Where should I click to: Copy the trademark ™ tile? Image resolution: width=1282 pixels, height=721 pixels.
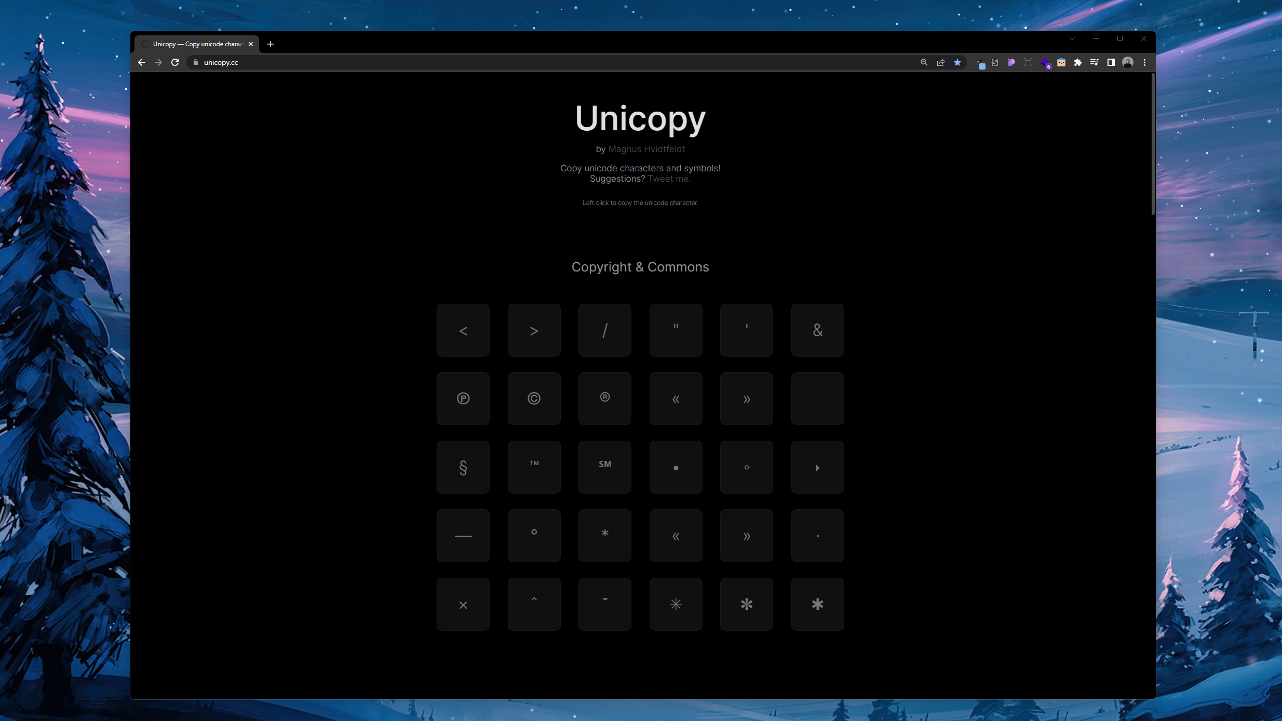(534, 467)
